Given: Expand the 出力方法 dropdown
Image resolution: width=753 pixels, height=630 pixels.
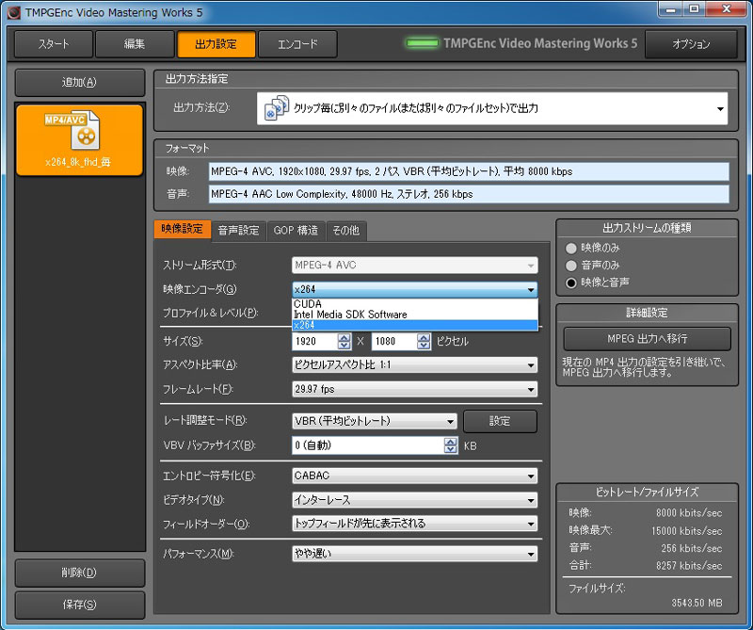Looking at the screenshot, I should point(720,108).
